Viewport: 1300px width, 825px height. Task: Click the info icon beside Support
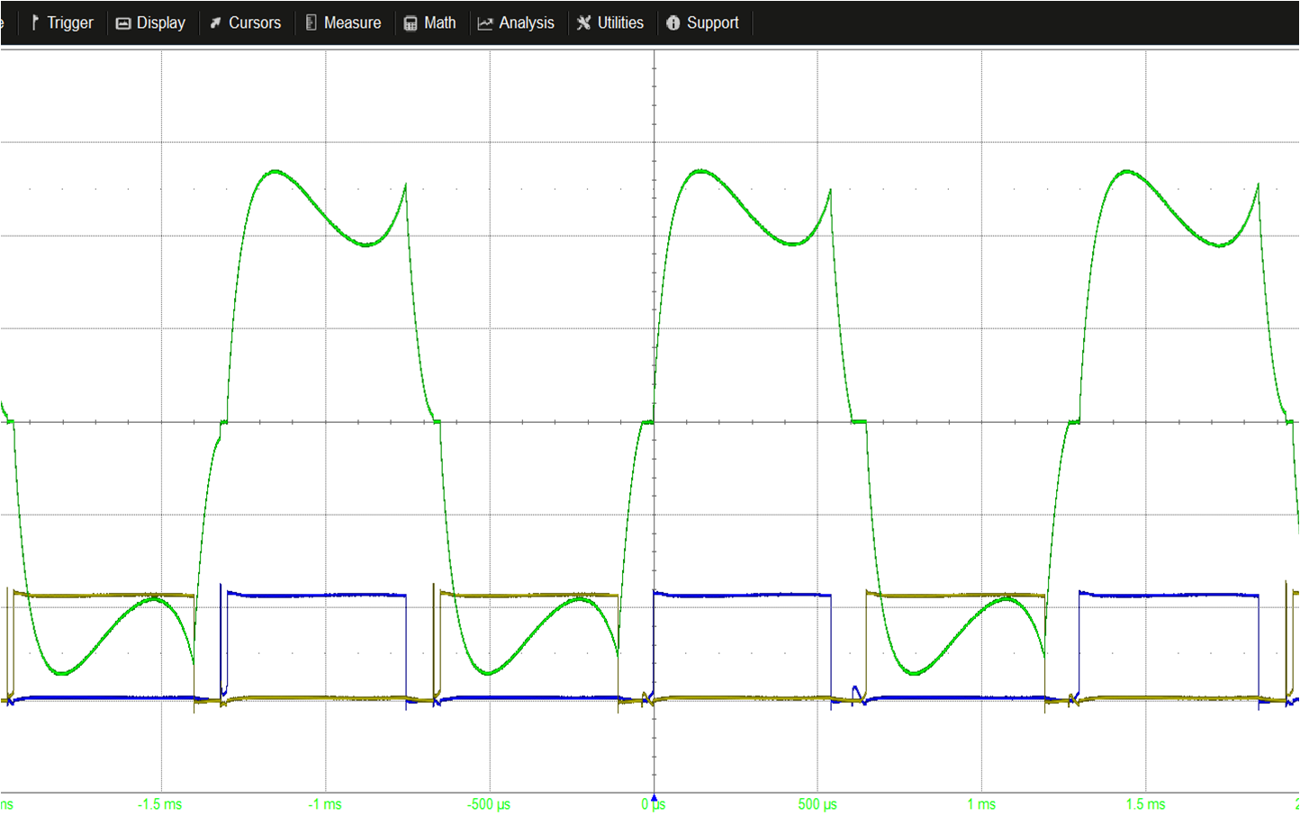(x=673, y=23)
